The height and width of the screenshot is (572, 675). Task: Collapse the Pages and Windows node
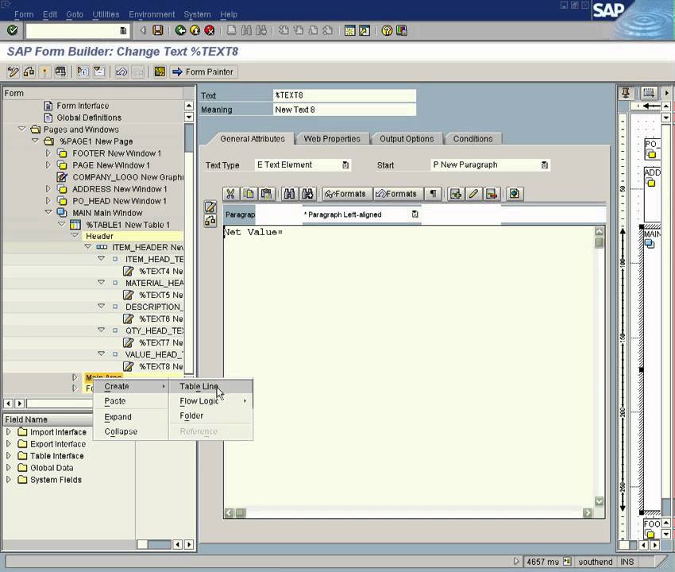pyautogui.click(x=22, y=129)
